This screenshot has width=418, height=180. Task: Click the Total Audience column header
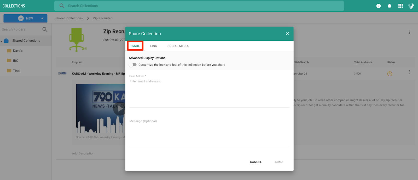[363, 62]
